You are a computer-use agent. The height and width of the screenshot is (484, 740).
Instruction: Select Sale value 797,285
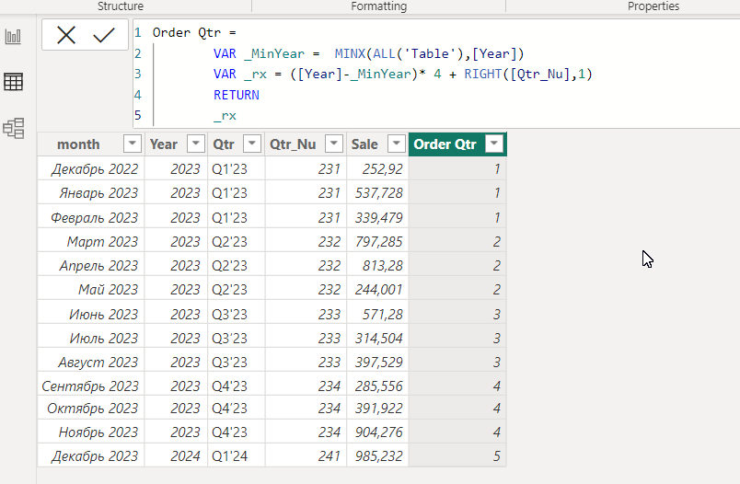[377, 241]
